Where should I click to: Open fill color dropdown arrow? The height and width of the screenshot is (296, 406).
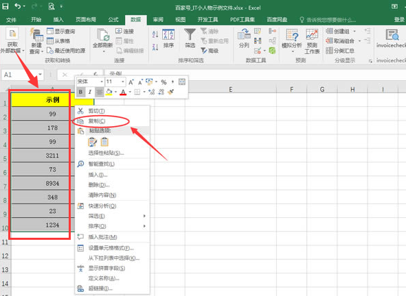[x=115, y=92]
